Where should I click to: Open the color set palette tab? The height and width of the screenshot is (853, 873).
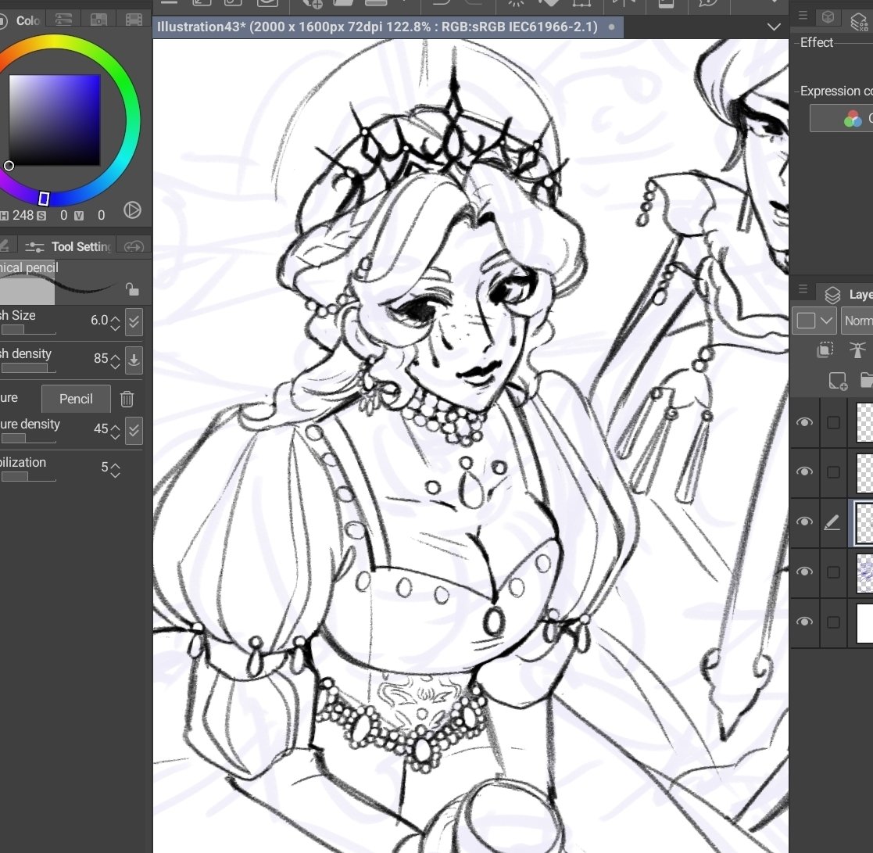coord(134,20)
